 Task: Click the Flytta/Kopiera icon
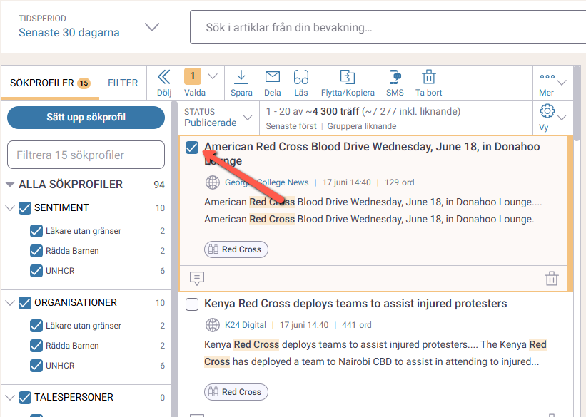(x=347, y=77)
